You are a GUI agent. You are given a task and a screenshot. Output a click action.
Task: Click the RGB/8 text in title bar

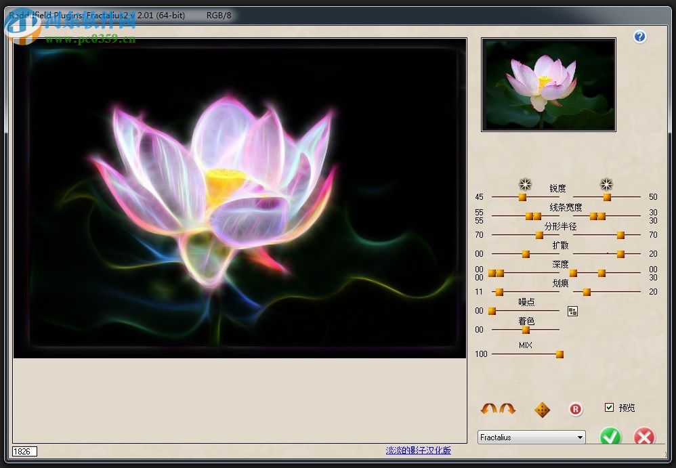219,16
